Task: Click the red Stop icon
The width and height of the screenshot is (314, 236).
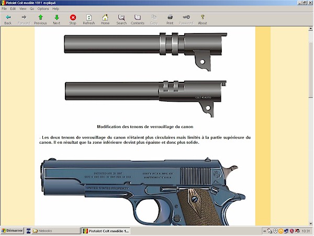Action: click(x=73, y=17)
